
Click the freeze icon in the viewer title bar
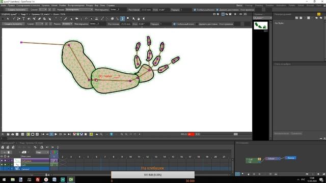(x=235, y=14)
